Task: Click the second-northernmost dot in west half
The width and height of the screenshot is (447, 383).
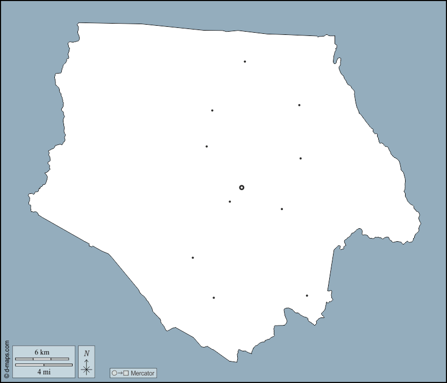Action: pyautogui.click(x=207, y=146)
